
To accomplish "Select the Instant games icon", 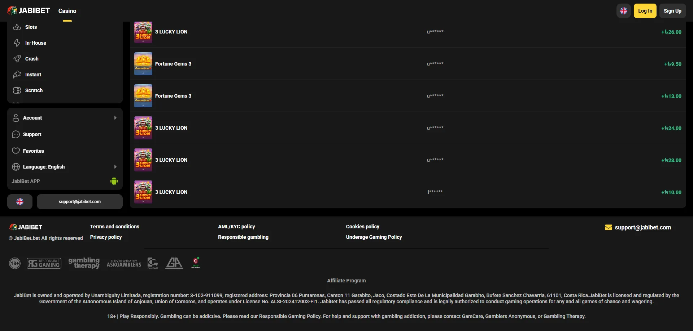I will tap(17, 75).
